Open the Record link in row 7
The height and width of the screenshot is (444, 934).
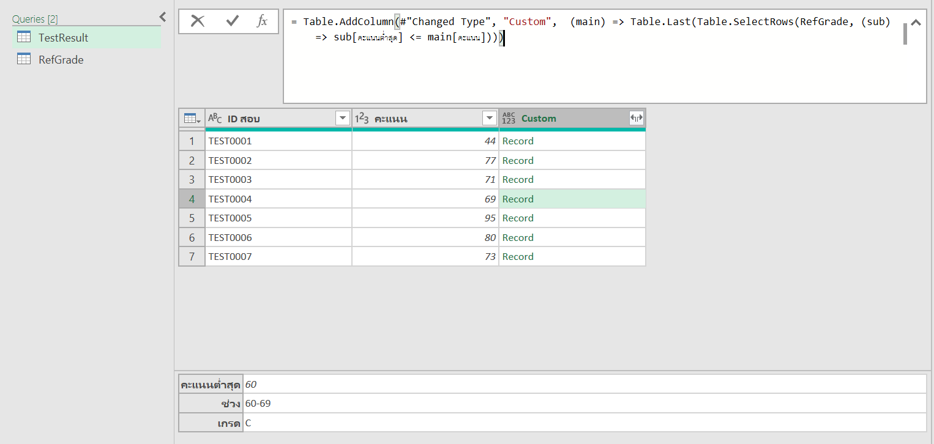518,256
